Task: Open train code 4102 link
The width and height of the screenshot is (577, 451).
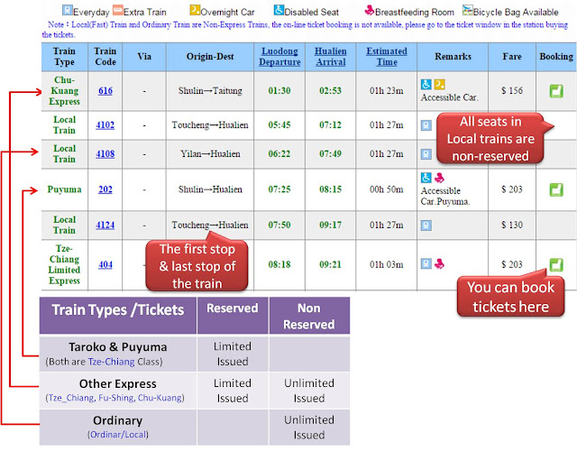Action: pyautogui.click(x=105, y=125)
